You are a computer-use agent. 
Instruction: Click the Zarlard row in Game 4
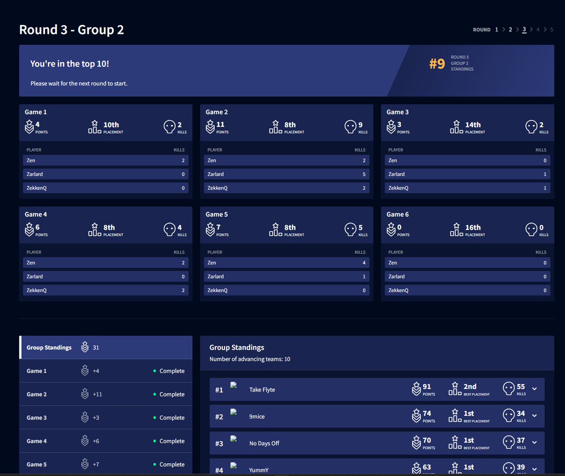pyautogui.click(x=106, y=276)
